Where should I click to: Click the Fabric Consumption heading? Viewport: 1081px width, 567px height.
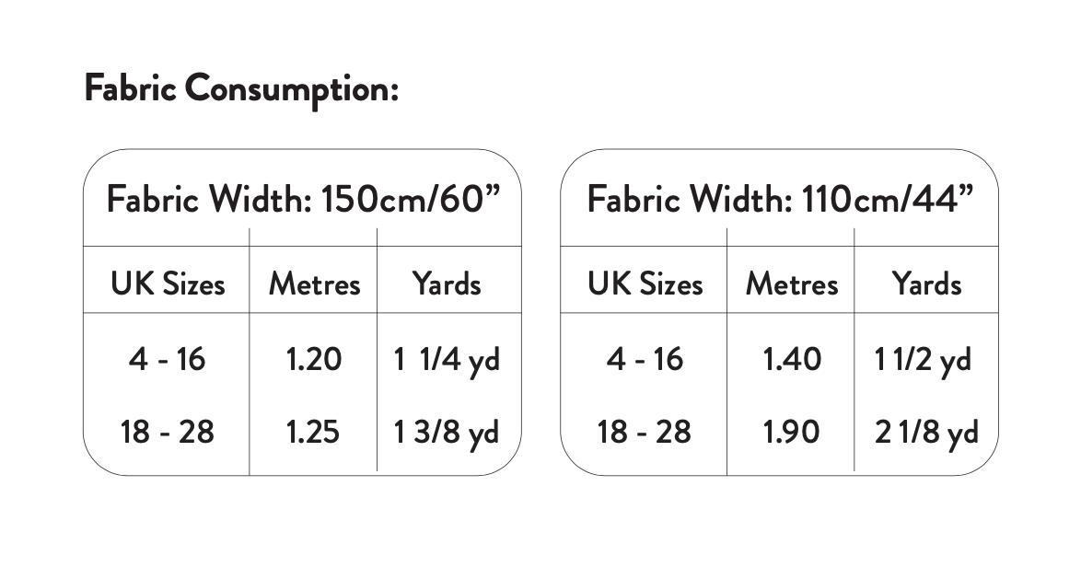point(241,89)
